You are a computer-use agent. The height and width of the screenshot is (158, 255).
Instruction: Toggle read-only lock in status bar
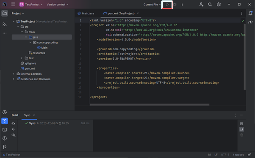click(x=249, y=155)
